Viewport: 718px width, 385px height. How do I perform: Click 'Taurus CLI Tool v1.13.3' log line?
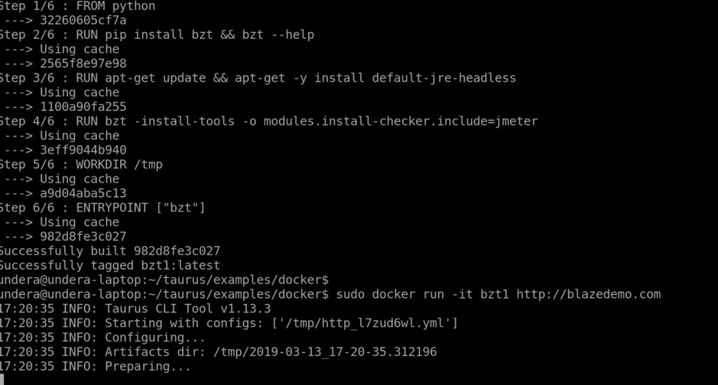click(188, 309)
